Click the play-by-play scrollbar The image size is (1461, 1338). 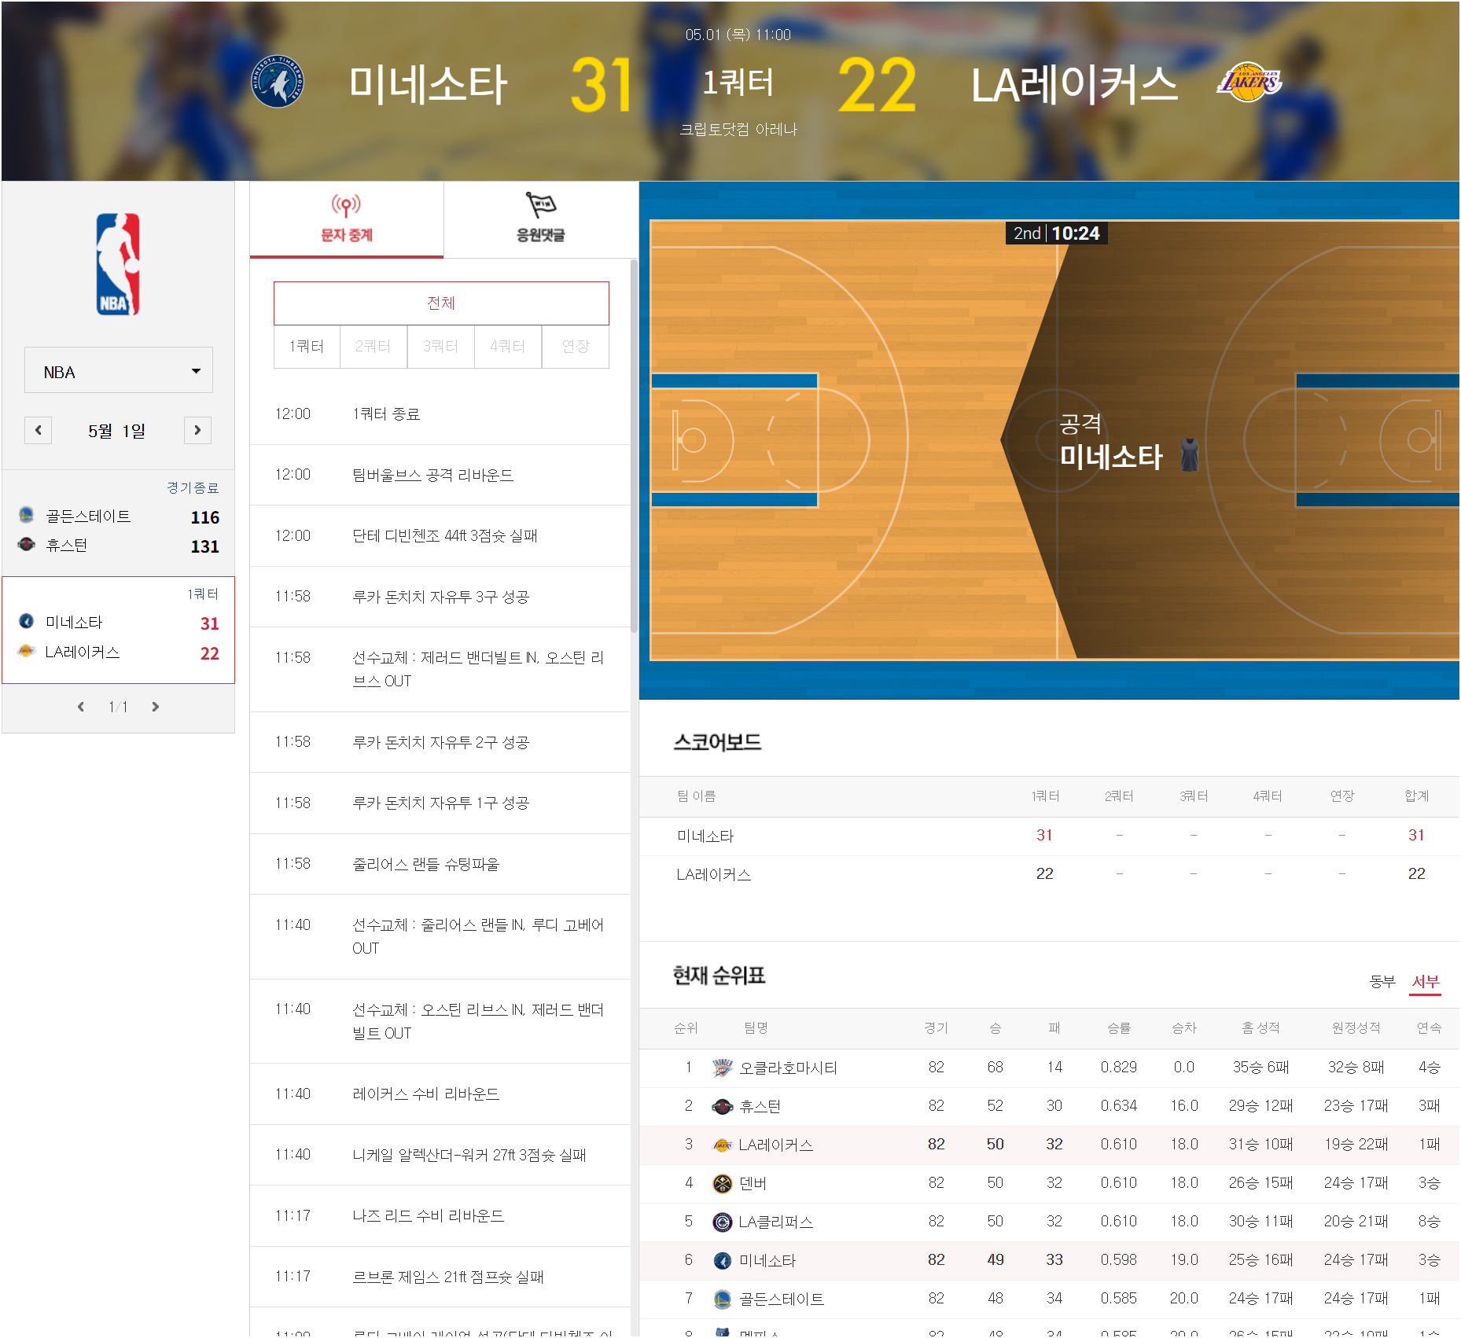pos(635,444)
